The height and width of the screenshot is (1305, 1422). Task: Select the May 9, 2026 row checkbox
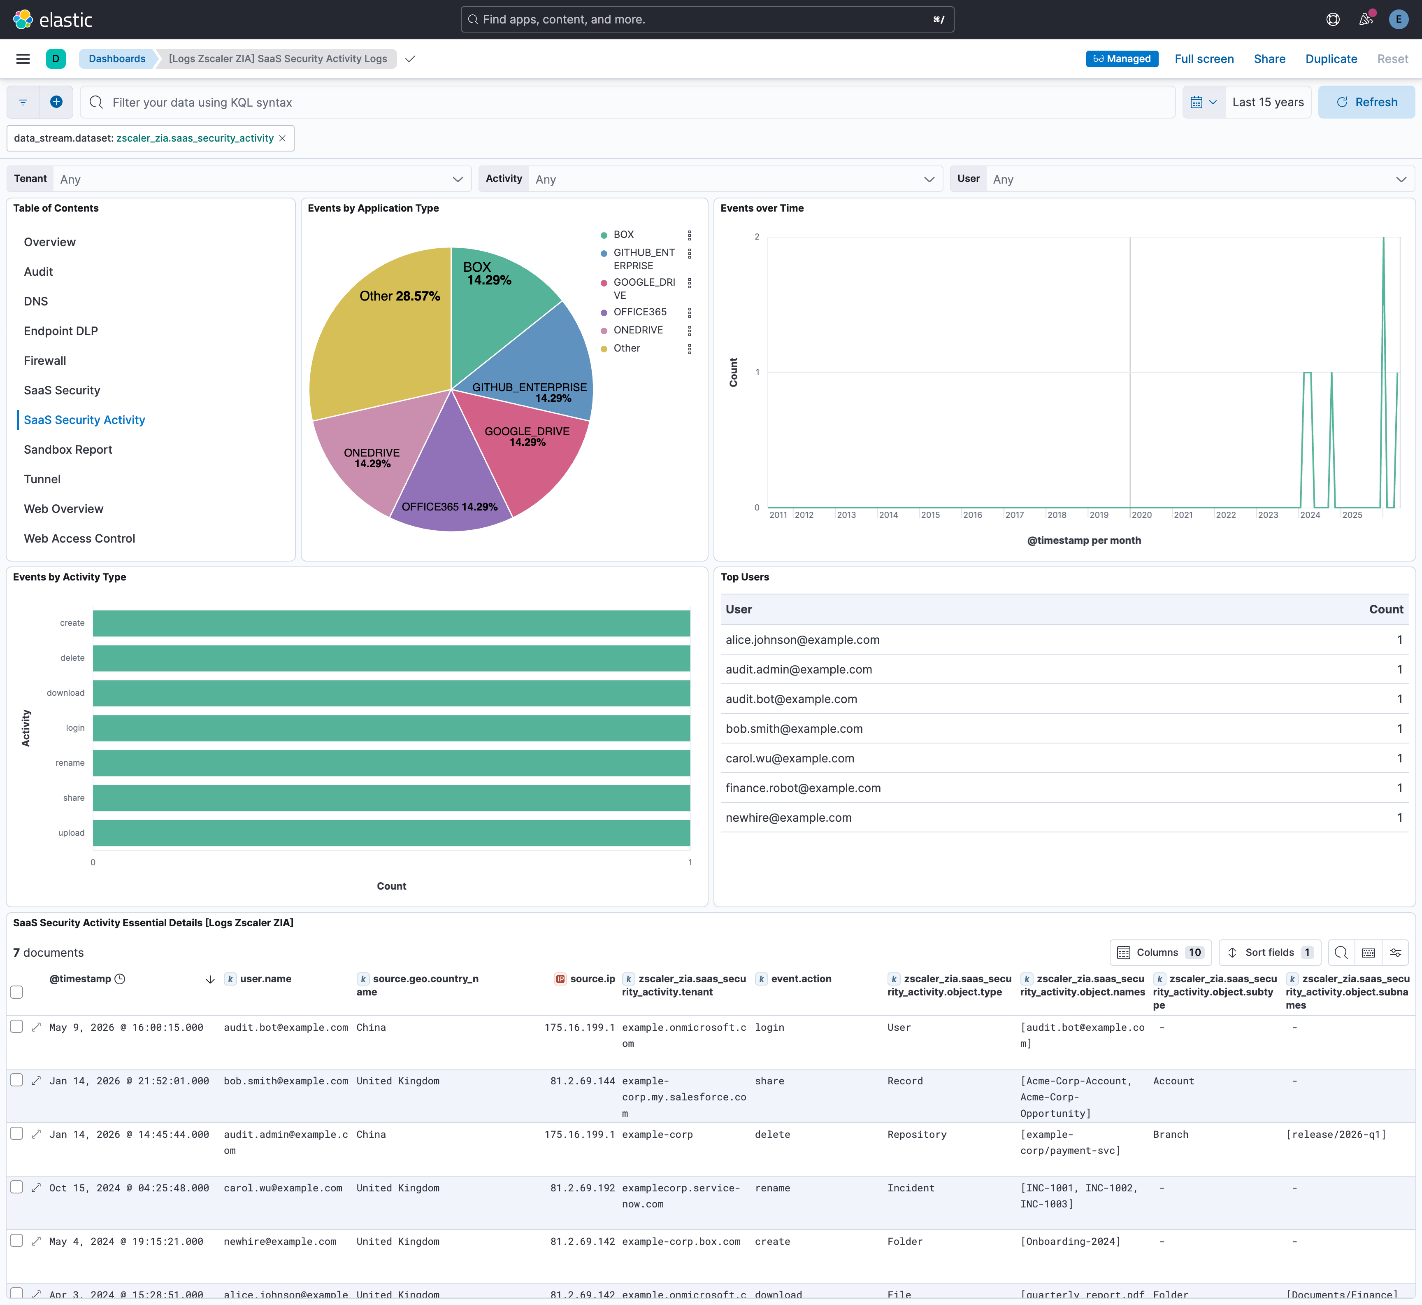click(17, 1027)
